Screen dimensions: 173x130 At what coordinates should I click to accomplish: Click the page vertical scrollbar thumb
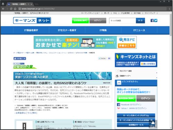(171, 25)
